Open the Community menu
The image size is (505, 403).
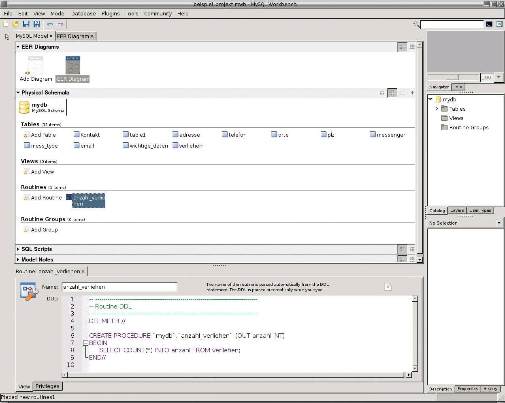point(158,13)
